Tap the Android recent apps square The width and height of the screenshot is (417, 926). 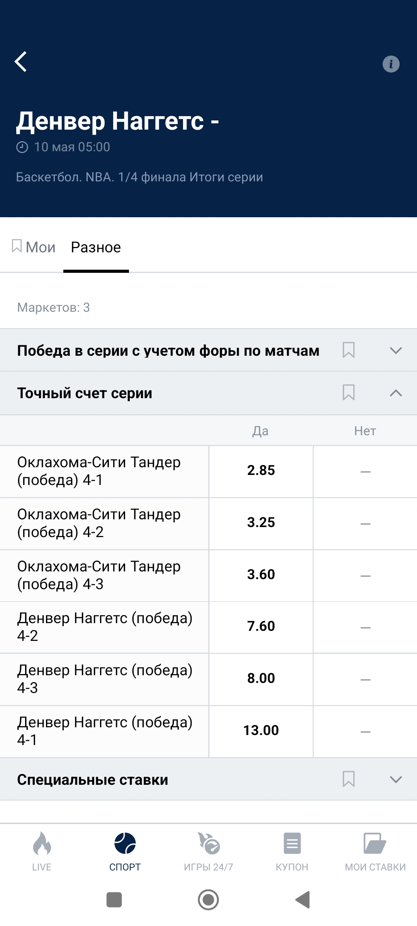click(x=114, y=900)
